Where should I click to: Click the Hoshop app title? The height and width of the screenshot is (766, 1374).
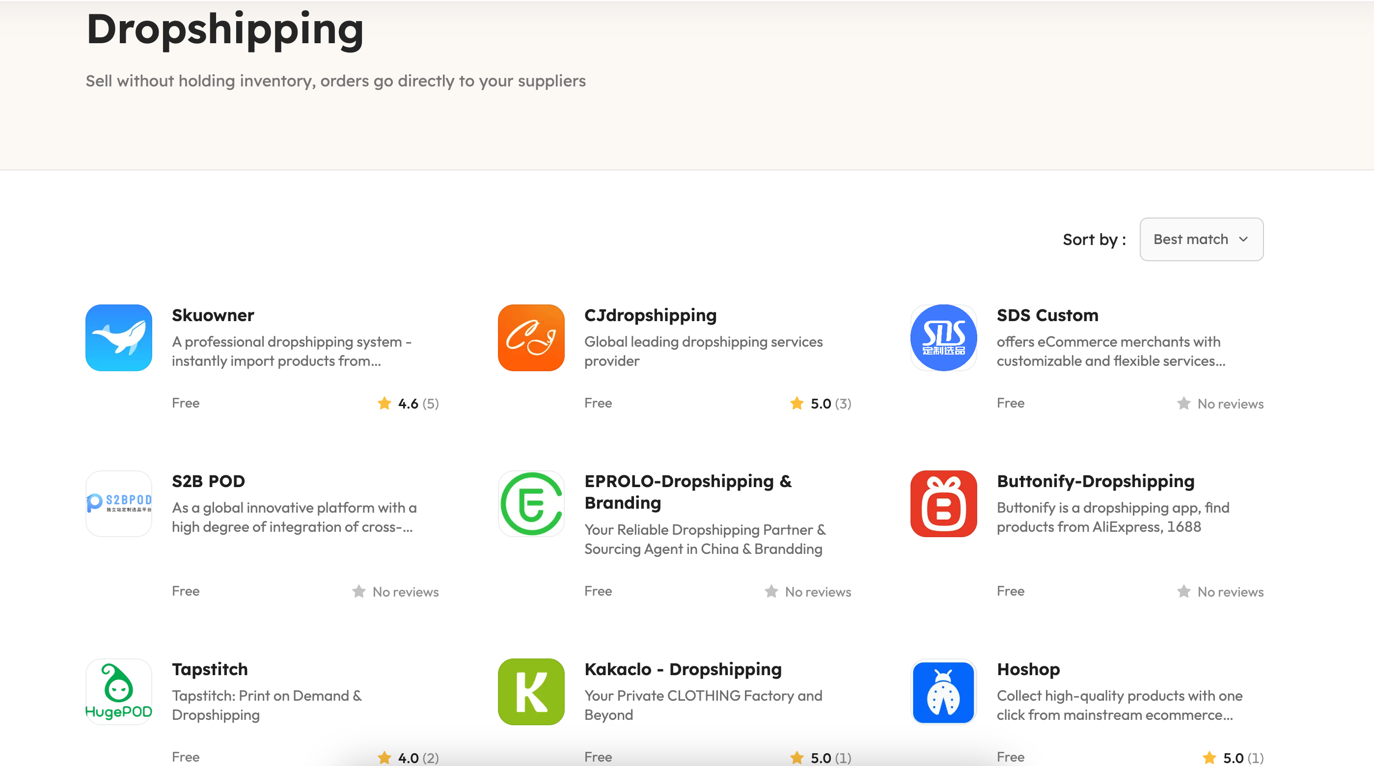(1028, 669)
